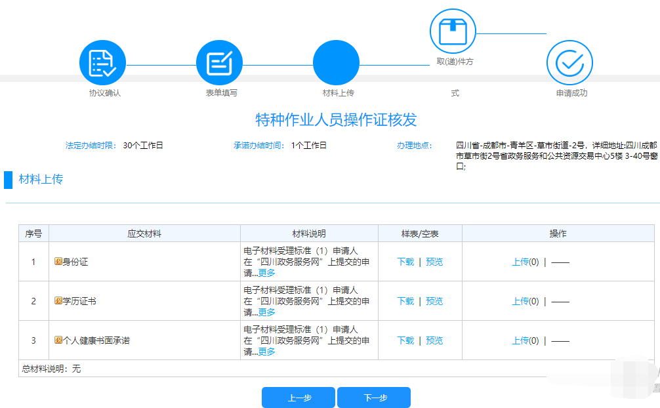Screen dimensions: 660x408
Task: Click the required marker icon beside 个人健康书面承诺
Action: point(58,340)
